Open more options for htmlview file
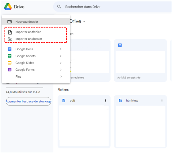172x153 pixels. pos(162,101)
